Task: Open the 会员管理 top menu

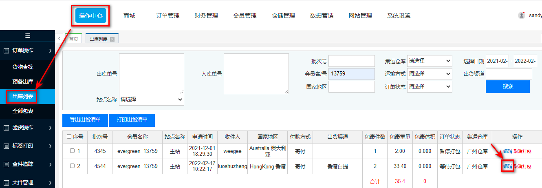Action: 245,15
